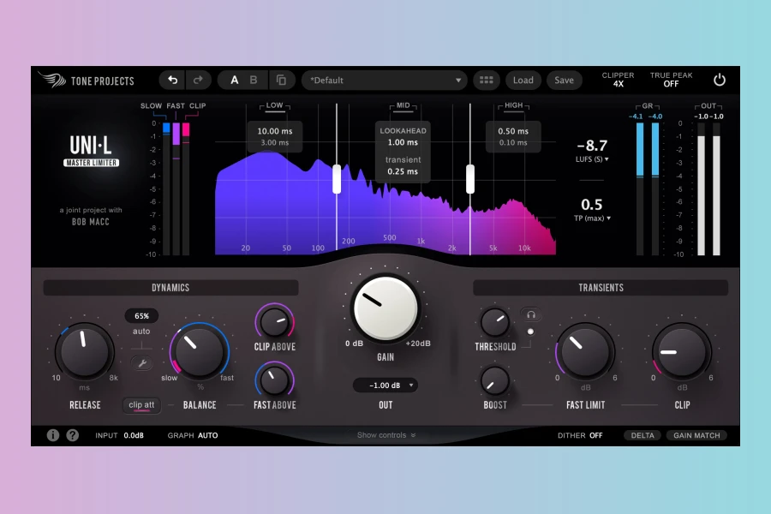Click the GR meter label
This screenshot has height=514, width=771.
(x=648, y=106)
